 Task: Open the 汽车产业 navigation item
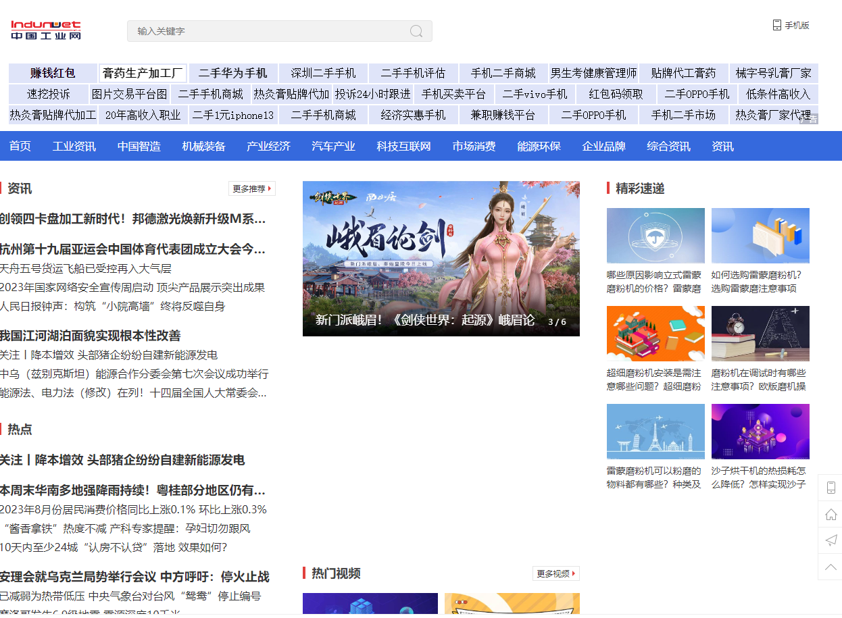pos(334,147)
